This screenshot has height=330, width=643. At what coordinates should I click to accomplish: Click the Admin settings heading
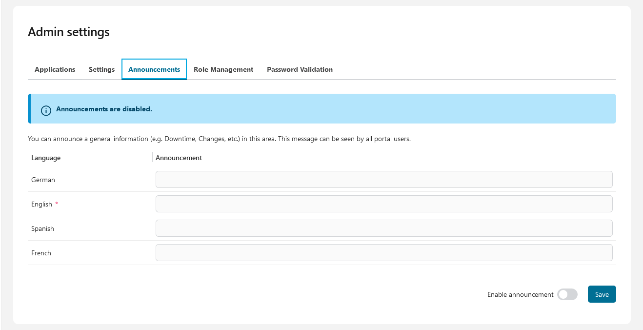click(x=69, y=32)
